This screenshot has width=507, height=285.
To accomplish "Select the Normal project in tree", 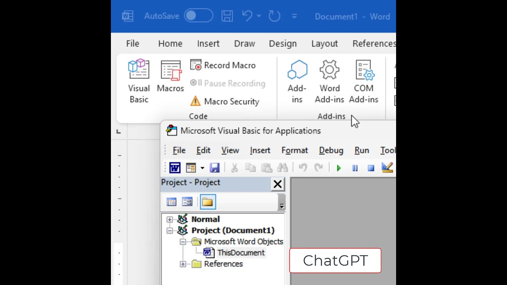I will tap(205, 219).
